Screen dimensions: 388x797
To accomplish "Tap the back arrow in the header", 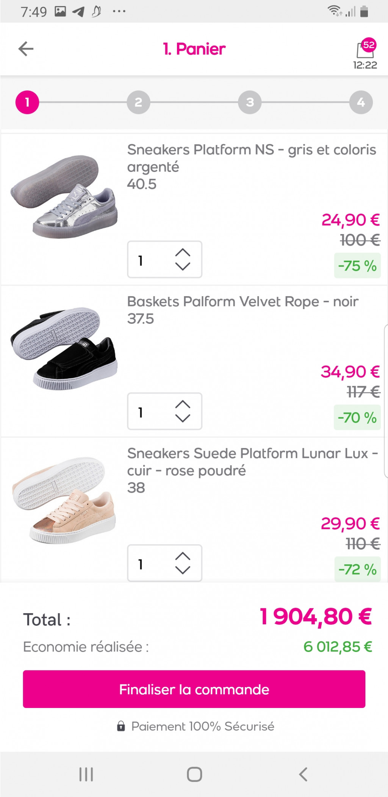I will [26, 49].
